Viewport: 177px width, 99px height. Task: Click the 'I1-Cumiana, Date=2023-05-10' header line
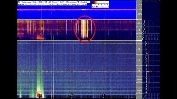tap(54, 2)
